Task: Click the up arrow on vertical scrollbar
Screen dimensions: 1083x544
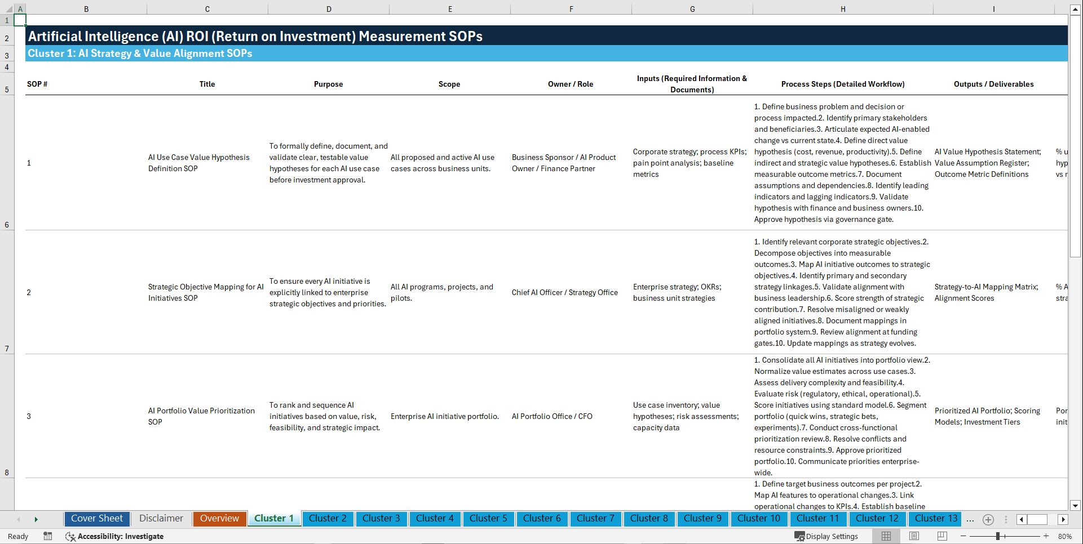Action: (x=1076, y=8)
